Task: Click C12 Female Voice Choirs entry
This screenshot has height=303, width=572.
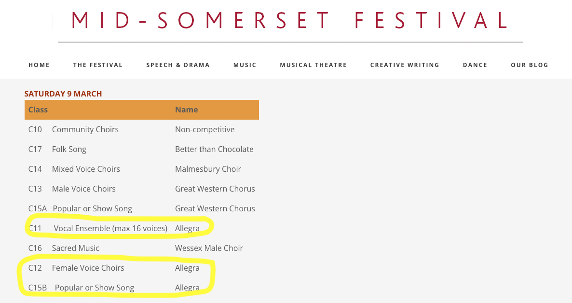Action: coord(76,268)
